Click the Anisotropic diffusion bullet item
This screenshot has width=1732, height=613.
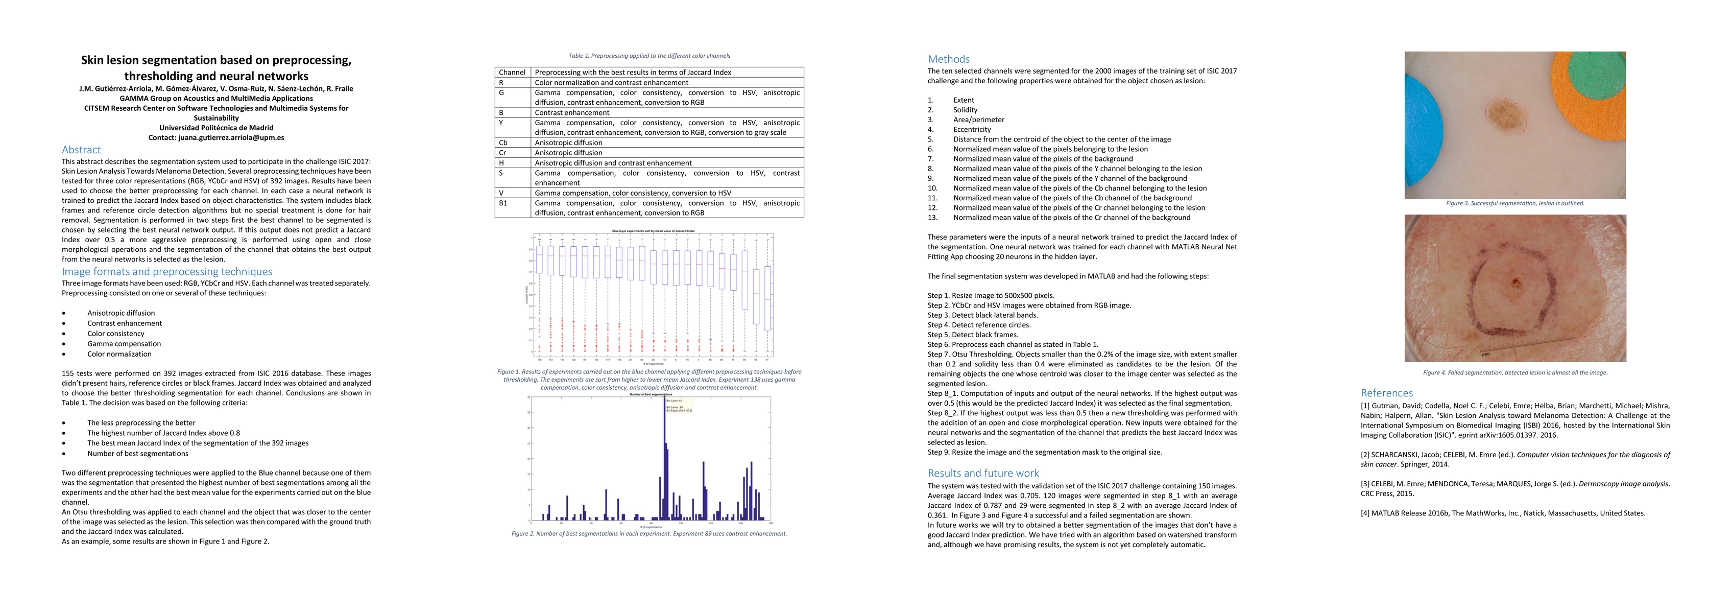pos(121,313)
